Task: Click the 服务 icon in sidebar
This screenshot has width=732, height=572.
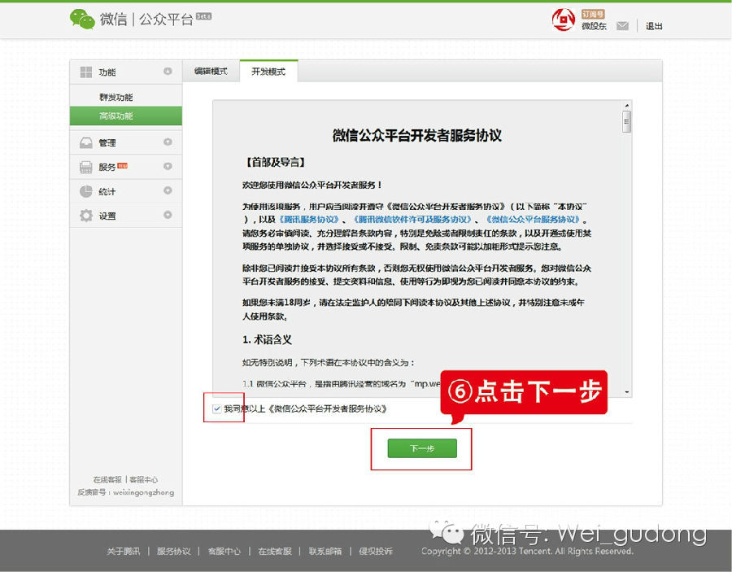Action: 86,167
